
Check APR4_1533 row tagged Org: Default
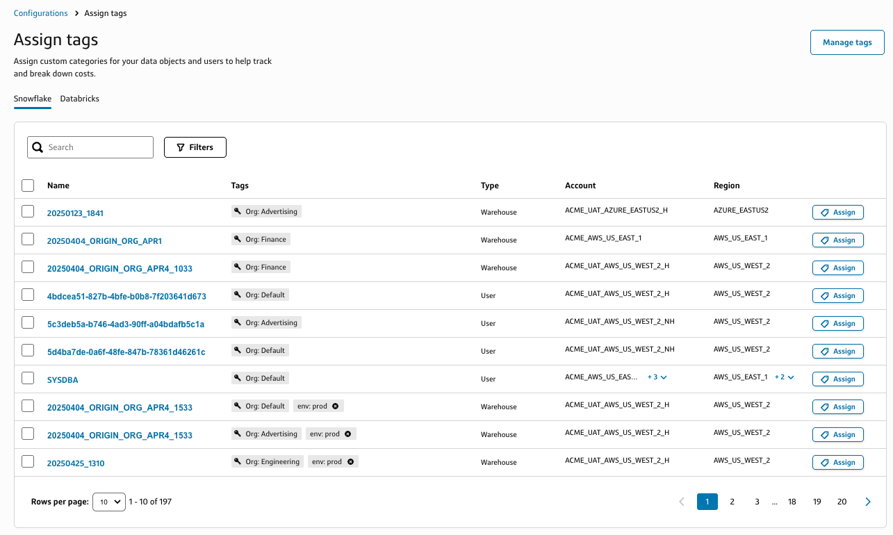pyautogui.click(x=28, y=406)
